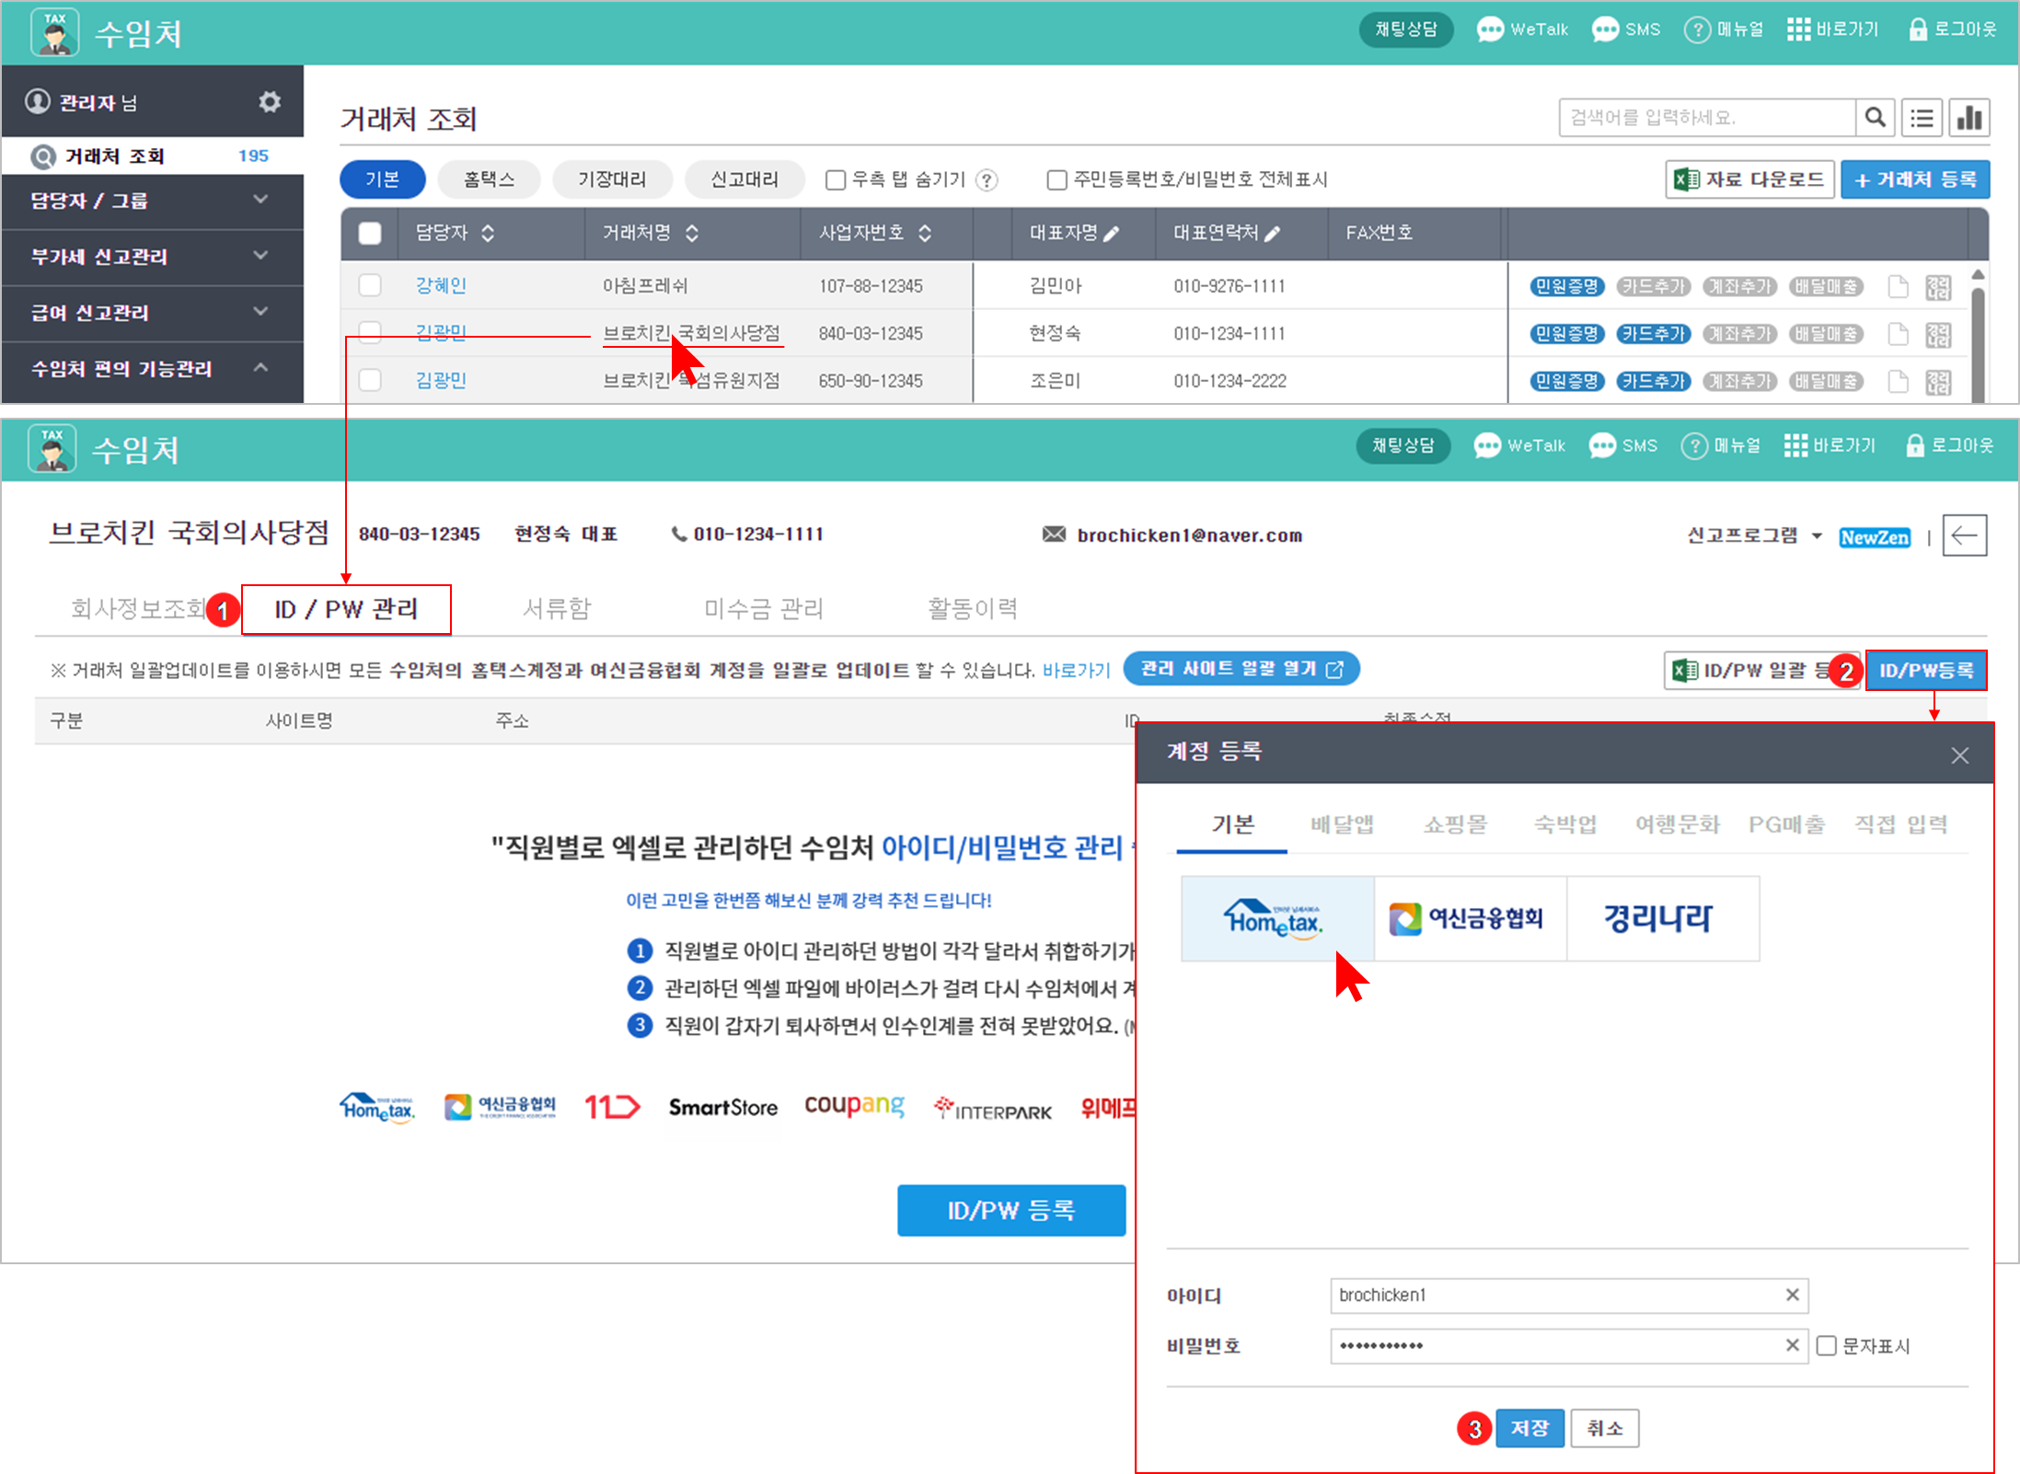Open the bar chart statistics icon
Image resolution: width=2020 pixels, height=1474 pixels.
tap(1969, 118)
